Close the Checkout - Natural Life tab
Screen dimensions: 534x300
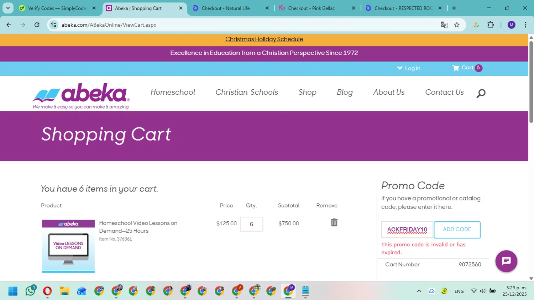point(267,8)
